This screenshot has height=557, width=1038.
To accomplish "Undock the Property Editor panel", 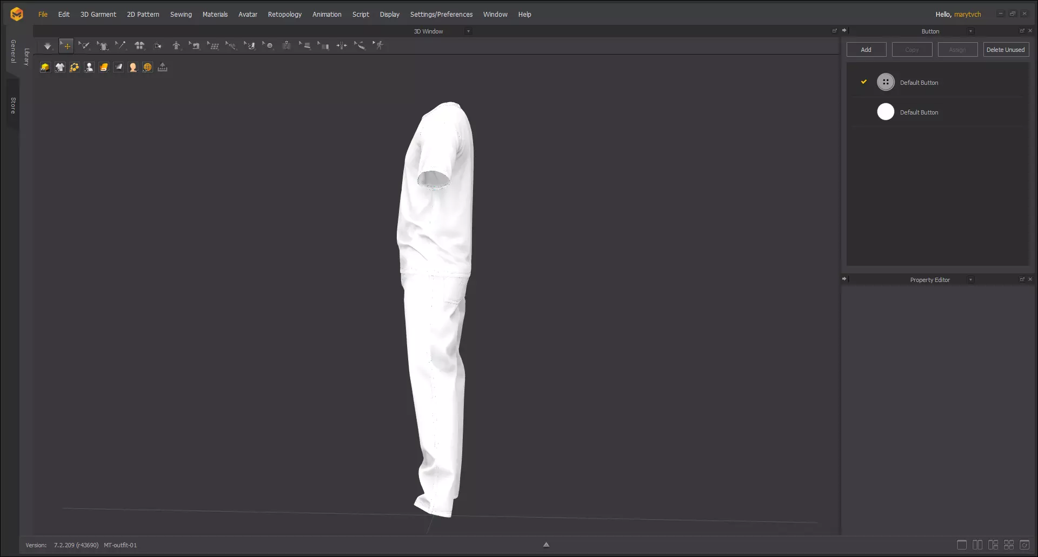I will coord(1022,279).
